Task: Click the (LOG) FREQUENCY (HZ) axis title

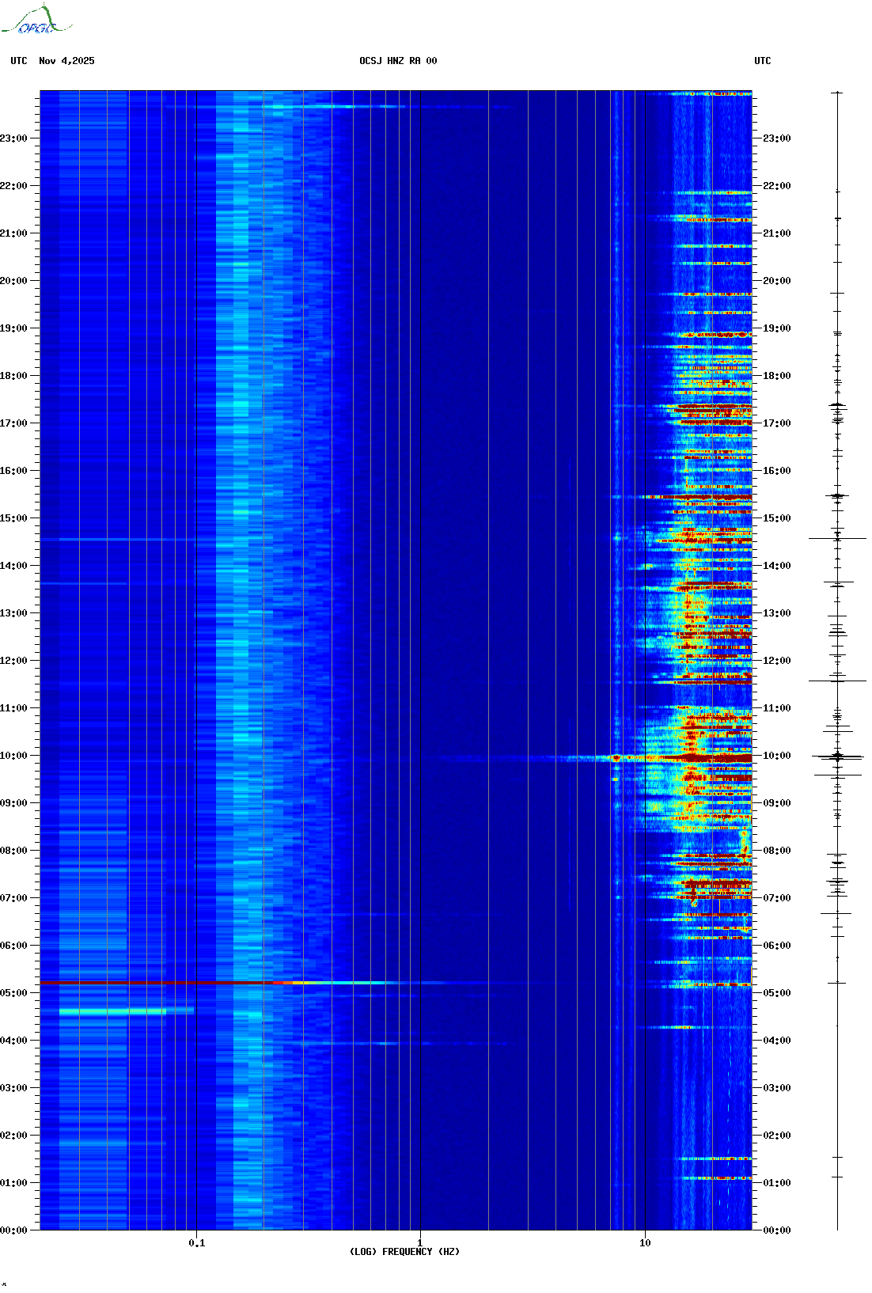Action: click(x=404, y=1252)
